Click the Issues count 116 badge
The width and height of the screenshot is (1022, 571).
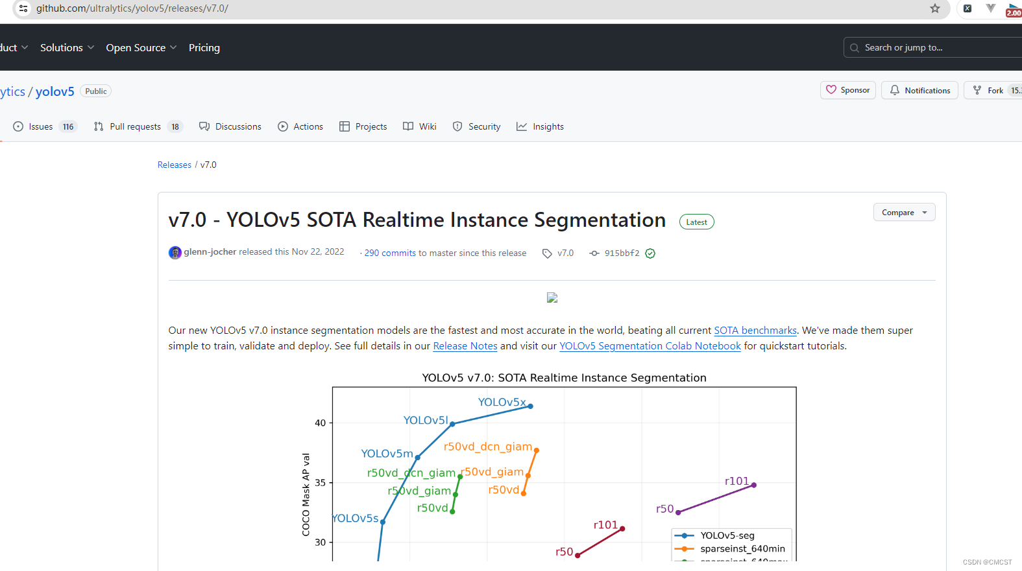[x=68, y=126]
